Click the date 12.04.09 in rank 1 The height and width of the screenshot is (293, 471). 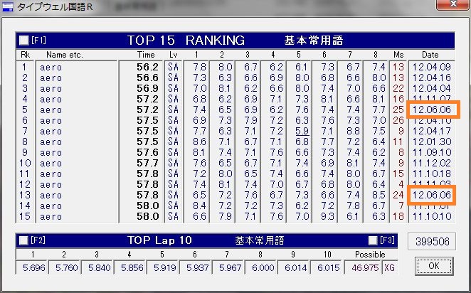click(x=432, y=67)
